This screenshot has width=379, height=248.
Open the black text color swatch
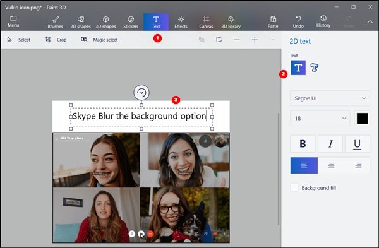362,119
